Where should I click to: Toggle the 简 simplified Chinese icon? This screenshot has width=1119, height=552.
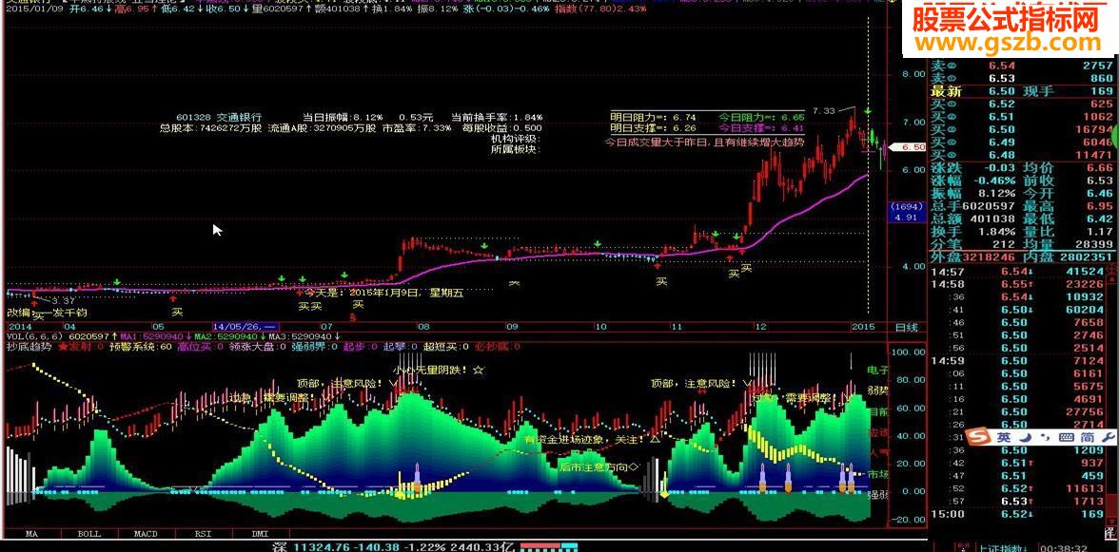[x=1088, y=437]
